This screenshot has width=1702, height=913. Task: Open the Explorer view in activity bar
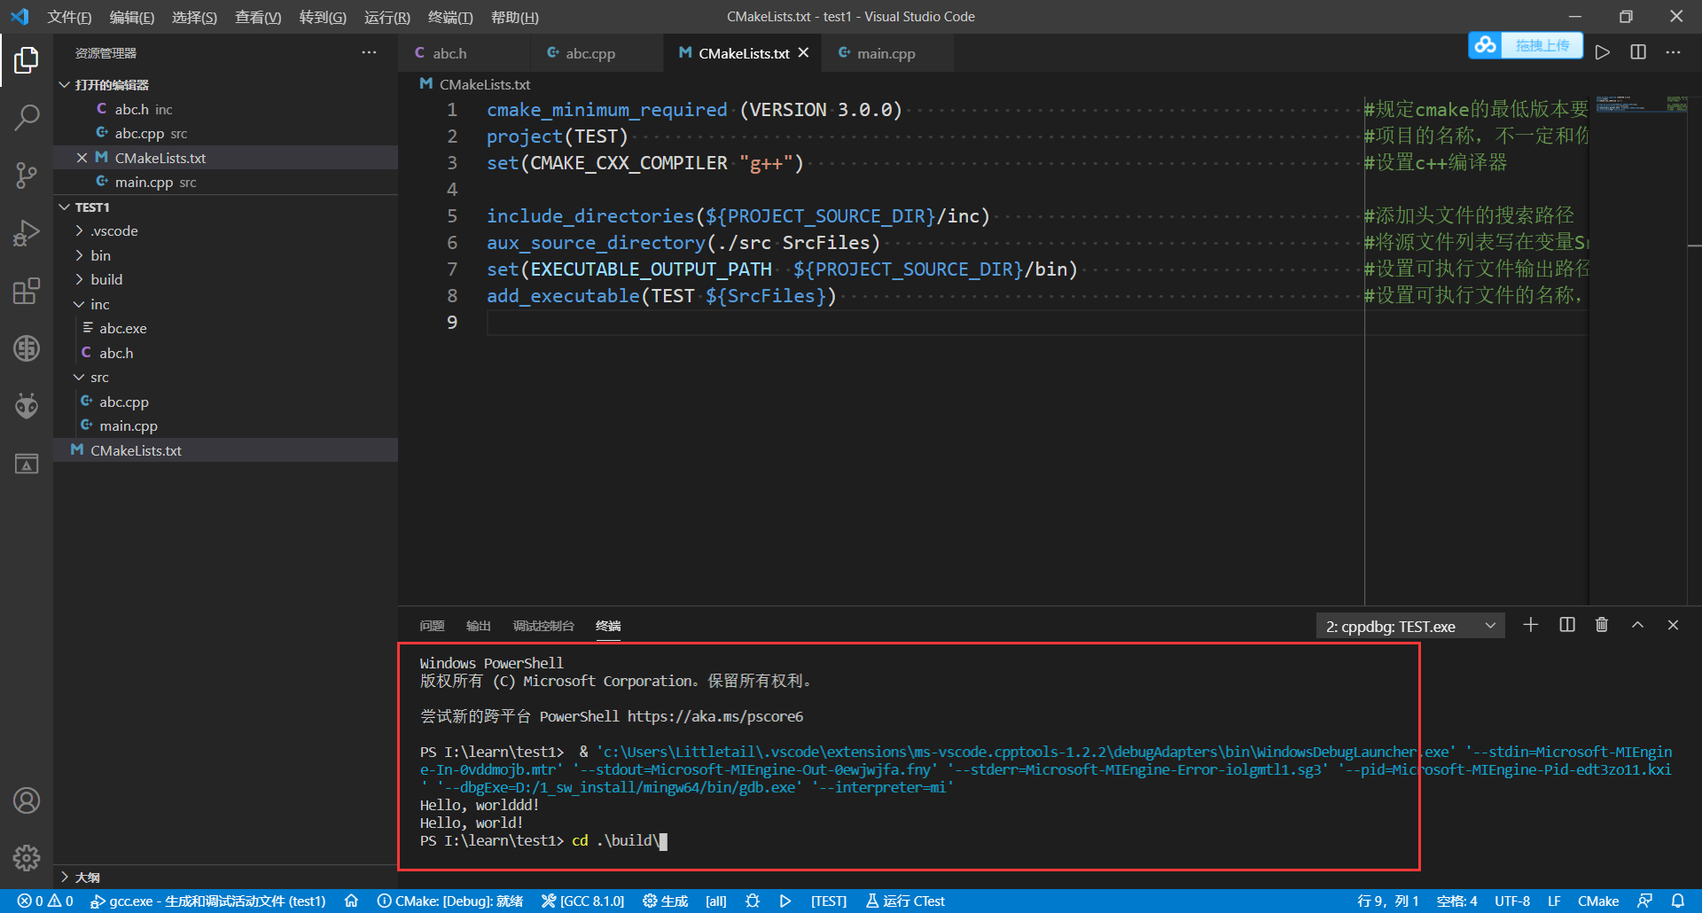[x=27, y=60]
